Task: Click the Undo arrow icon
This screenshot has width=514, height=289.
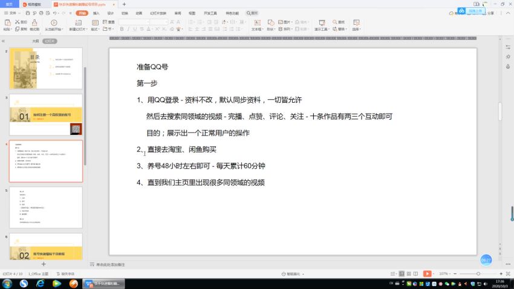Action: pyautogui.click(x=55, y=13)
